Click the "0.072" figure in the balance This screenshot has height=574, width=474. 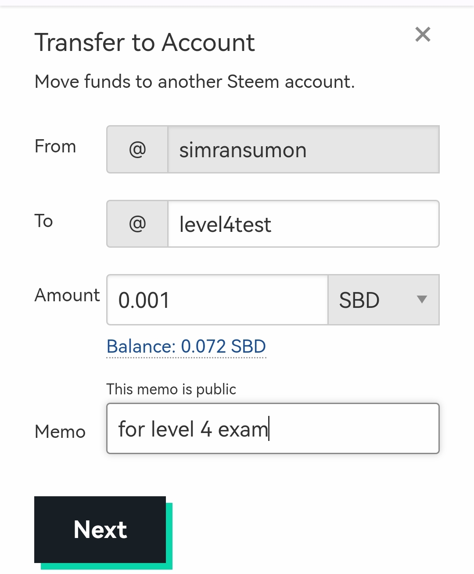203,347
